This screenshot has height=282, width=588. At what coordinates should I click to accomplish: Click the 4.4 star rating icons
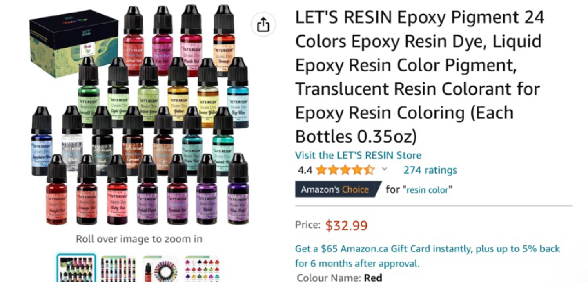click(345, 170)
